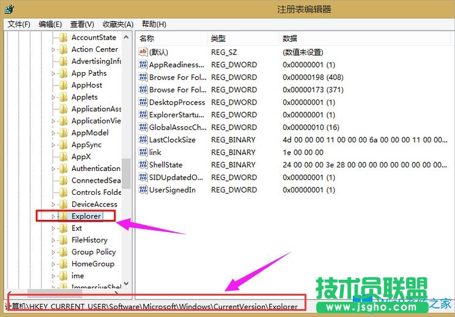The width and height of the screenshot is (455, 317).
Task: Sort values by 数据 column header
Action: point(364,38)
